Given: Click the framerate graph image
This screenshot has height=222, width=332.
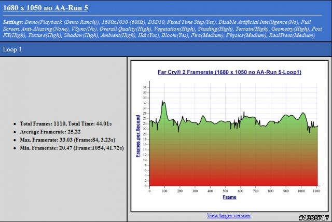Looking at the screenshot, I should pos(229,136).
